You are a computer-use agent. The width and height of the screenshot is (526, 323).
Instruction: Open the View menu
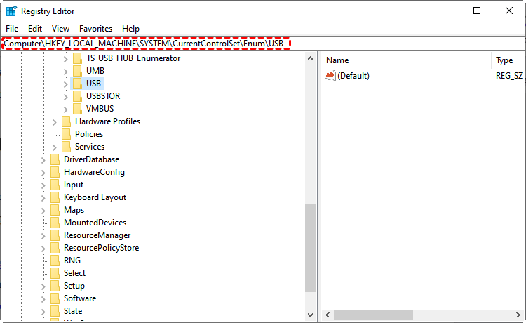(x=60, y=28)
